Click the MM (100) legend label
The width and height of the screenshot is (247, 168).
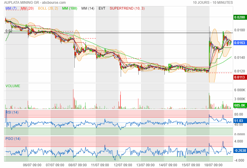point(70,8)
